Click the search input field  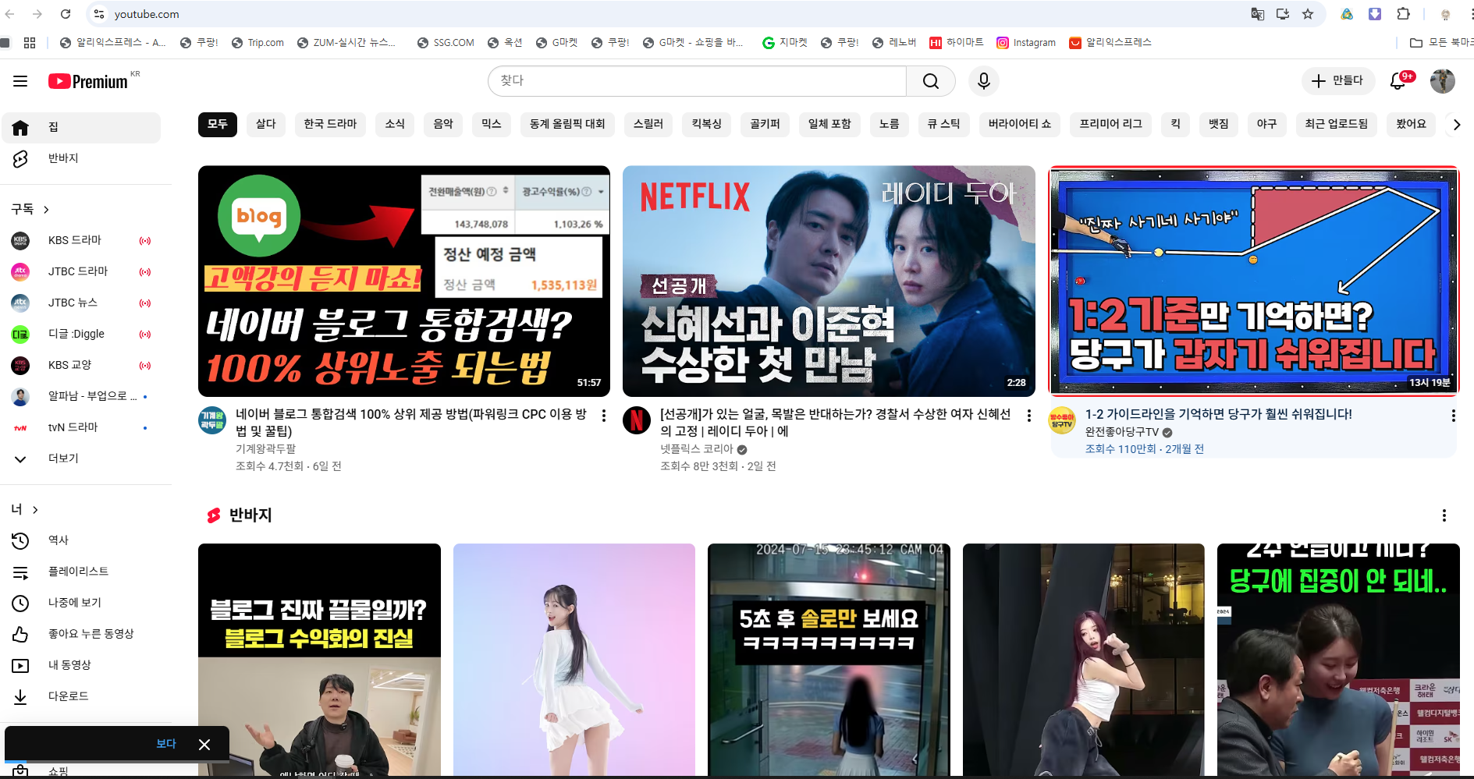(697, 81)
